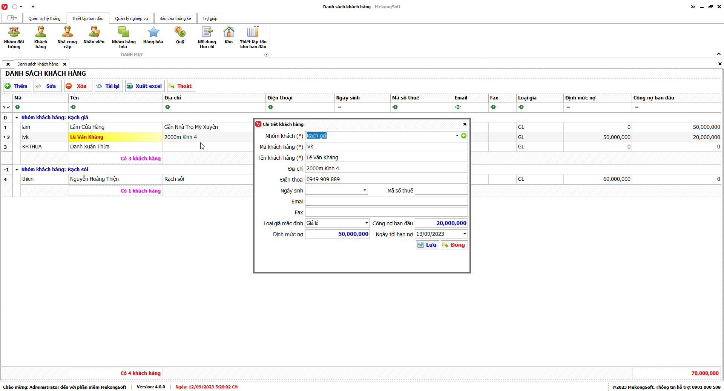Close the Chi tiết khách hàng dialog
The image size is (724, 391).
[x=465, y=124]
